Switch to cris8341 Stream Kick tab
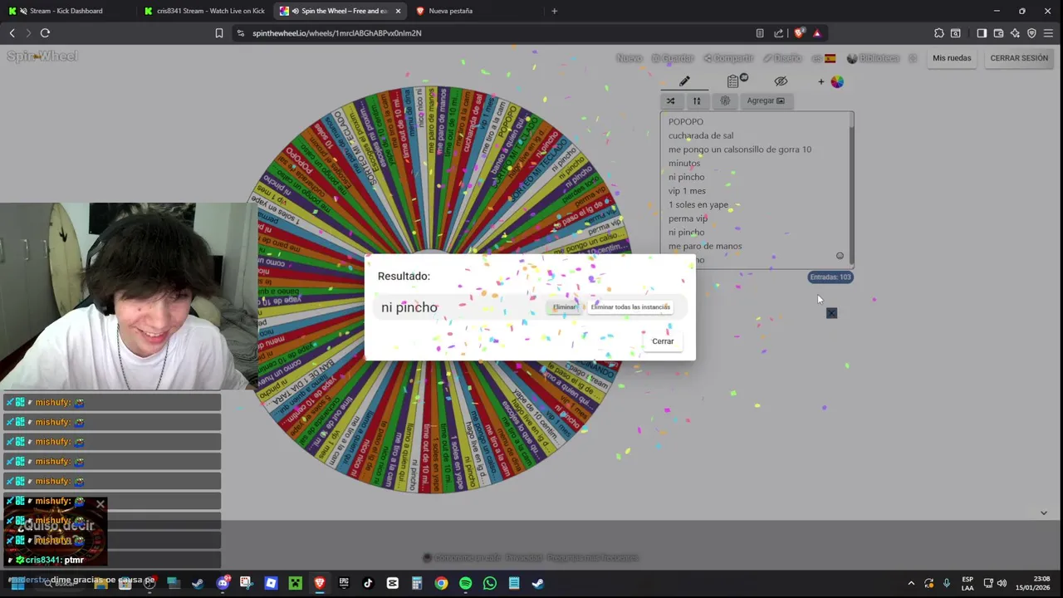This screenshot has width=1063, height=598. pyautogui.click(x=203, y=11)
